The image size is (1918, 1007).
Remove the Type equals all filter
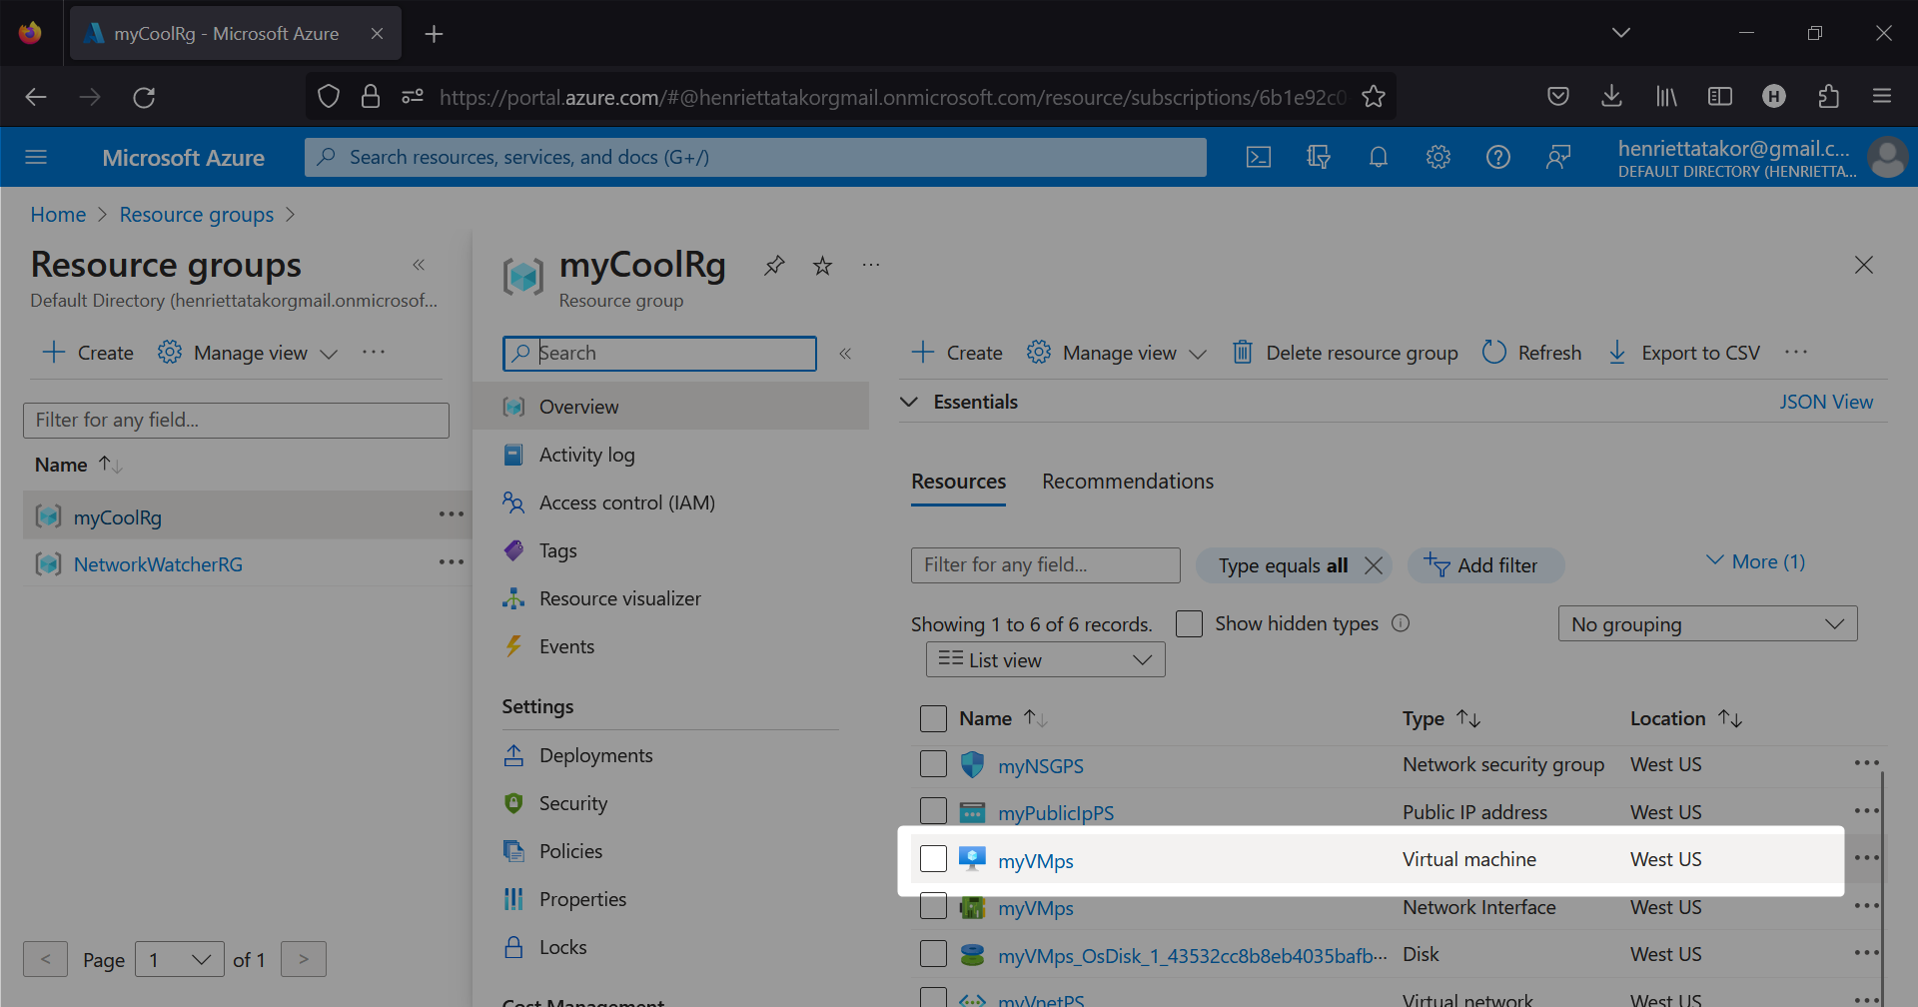coord(1374,565)
